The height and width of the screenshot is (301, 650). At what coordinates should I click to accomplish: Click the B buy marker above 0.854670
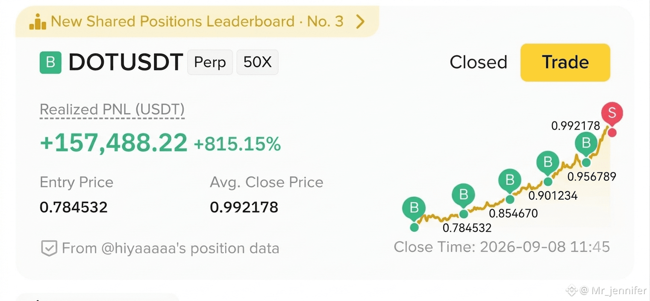point(510,180)
